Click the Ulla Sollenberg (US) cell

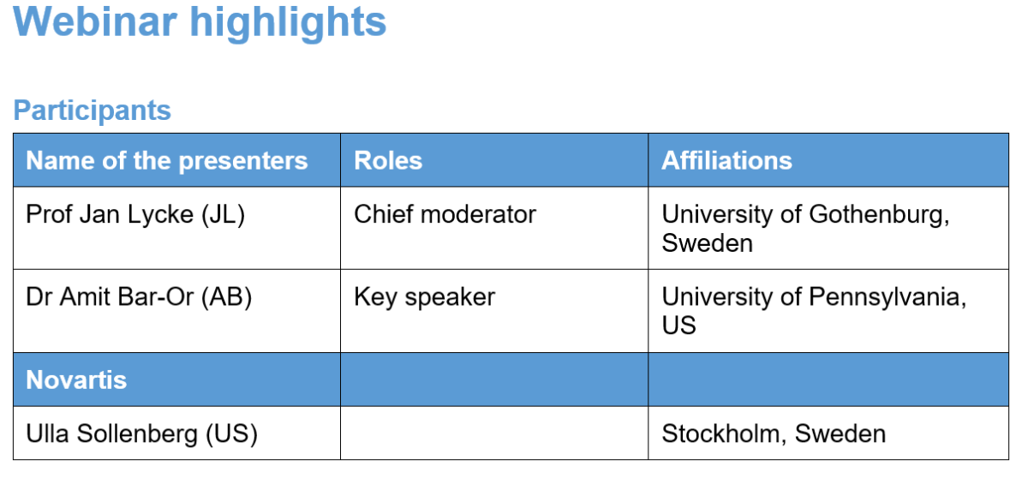point(176,433)
